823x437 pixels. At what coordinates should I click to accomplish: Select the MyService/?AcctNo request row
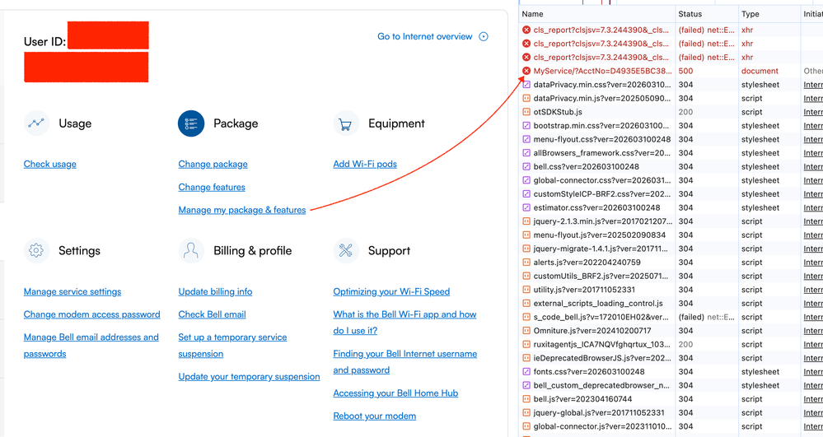tap(671, 71)
